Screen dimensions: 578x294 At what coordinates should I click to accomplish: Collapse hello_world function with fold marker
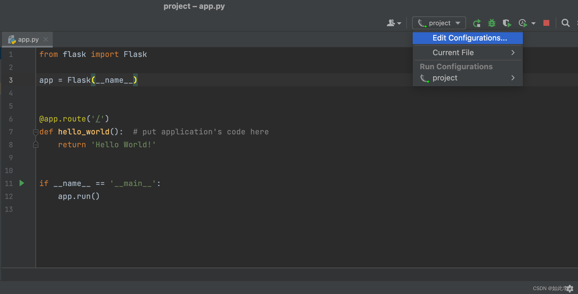coord(35,132)
